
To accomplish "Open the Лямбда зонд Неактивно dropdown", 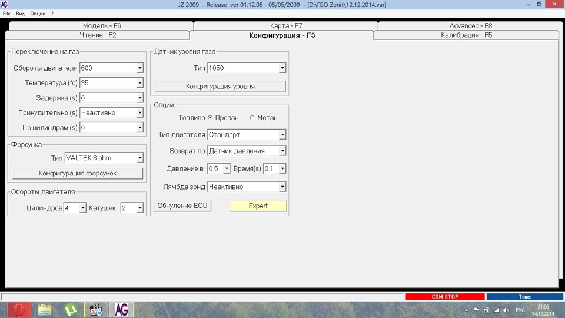I will [282, 187].
